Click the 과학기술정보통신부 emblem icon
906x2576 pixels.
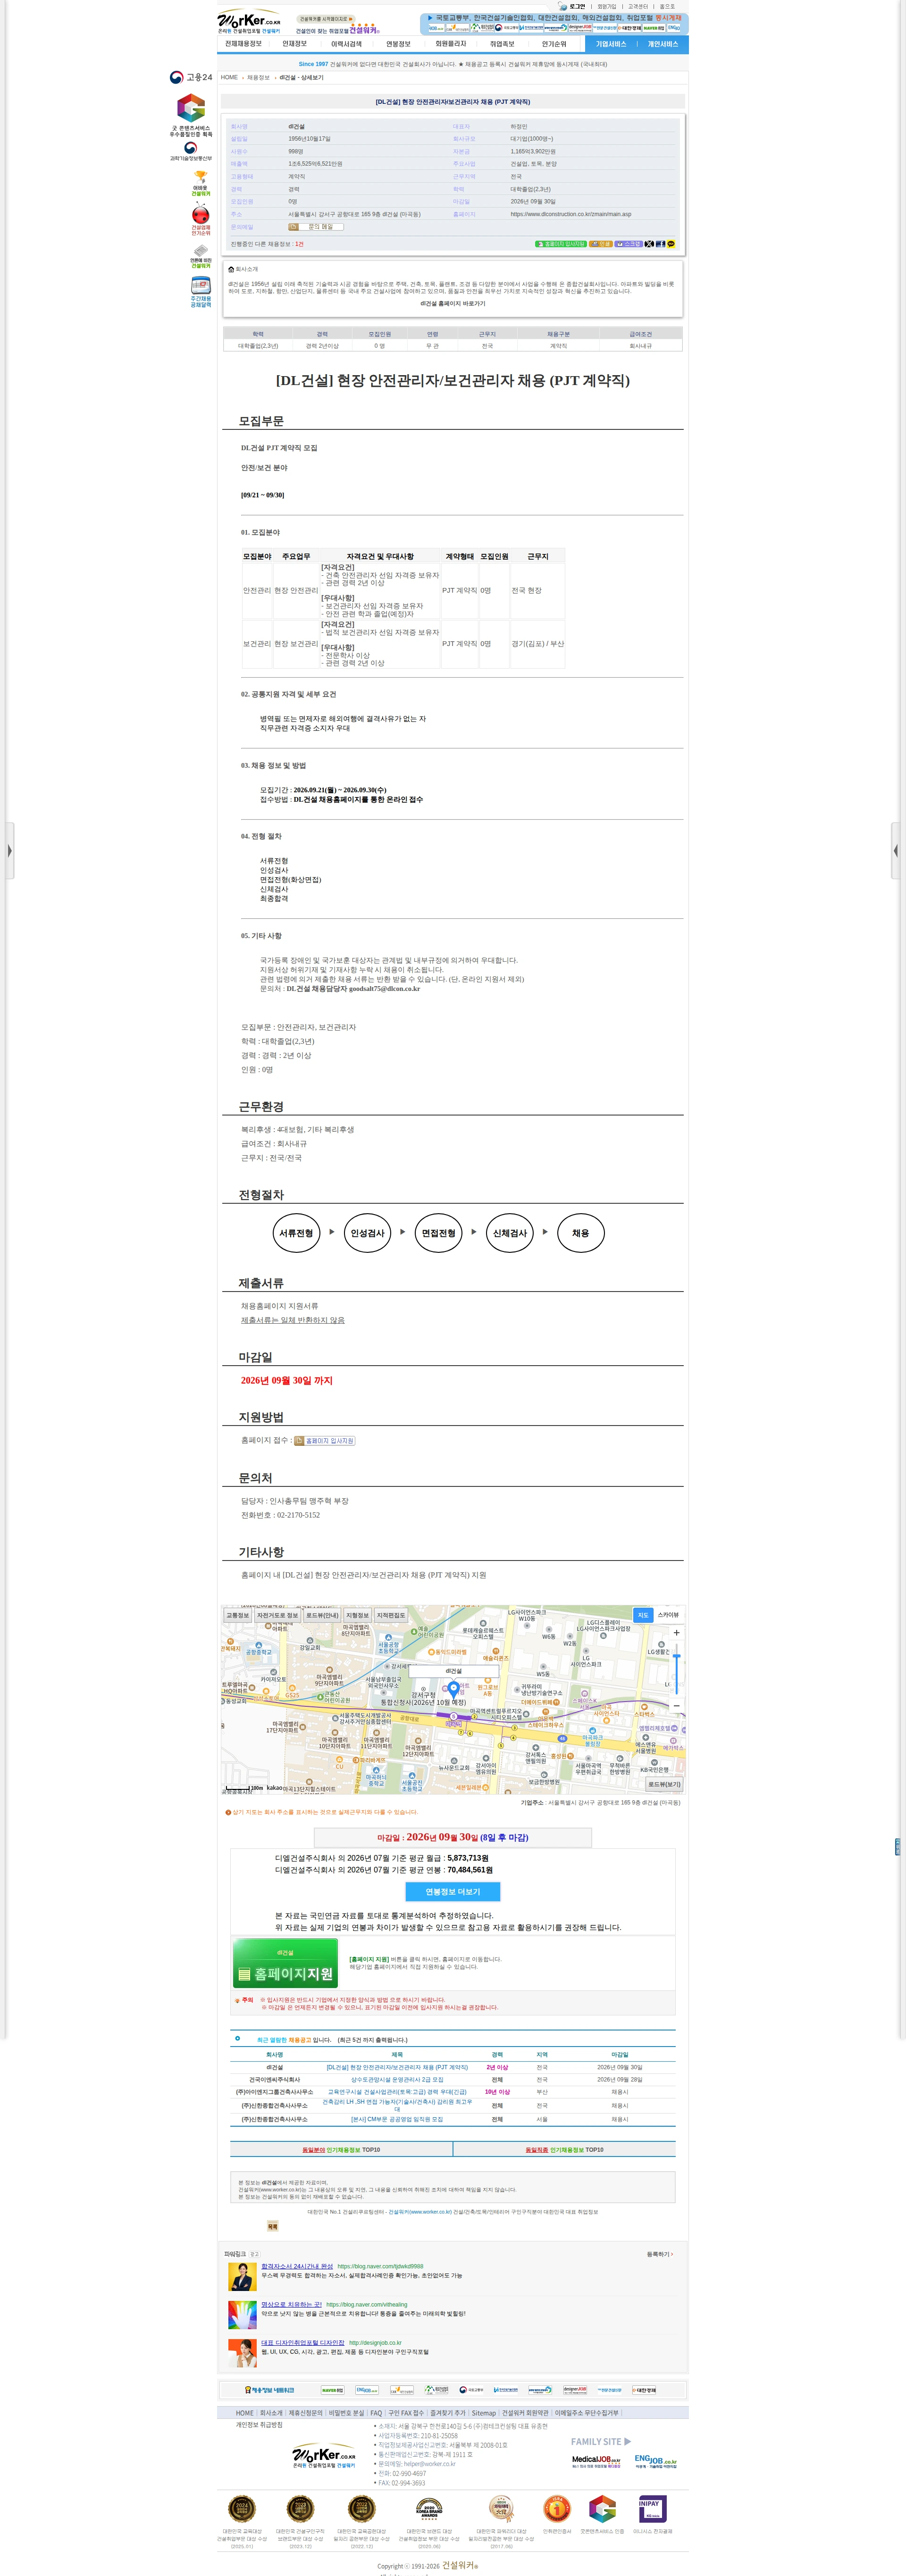click(x=190, y=147)
